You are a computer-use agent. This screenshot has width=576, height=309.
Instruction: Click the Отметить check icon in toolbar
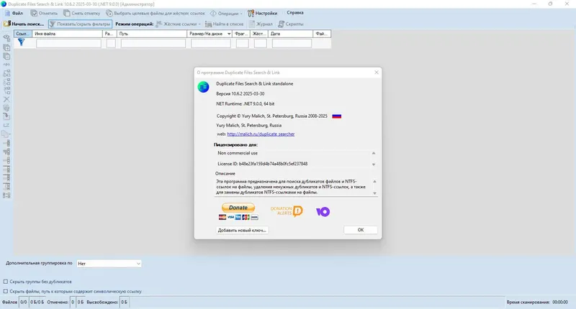pos(34,13)
